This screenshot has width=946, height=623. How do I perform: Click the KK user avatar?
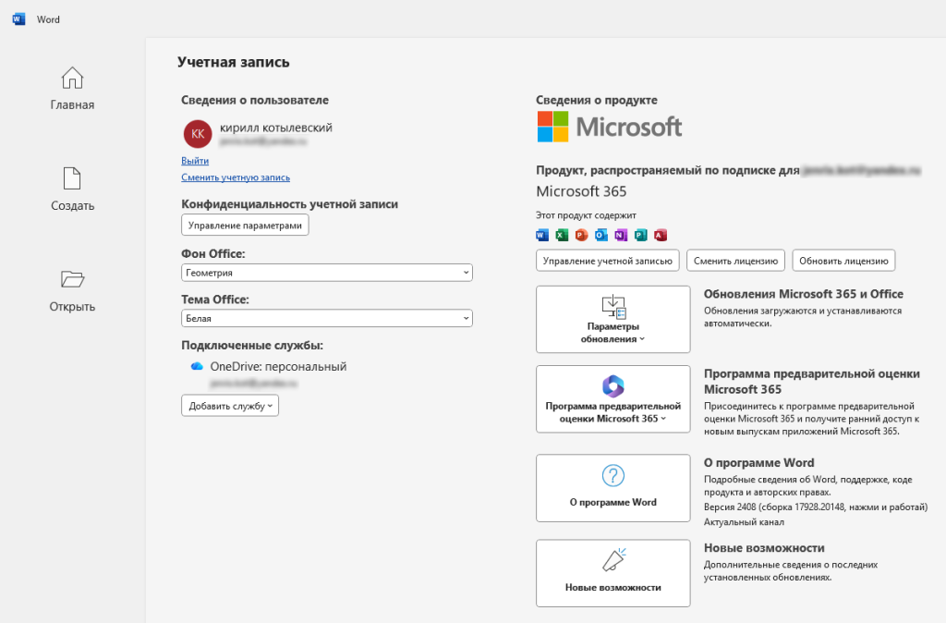pos(198,134)
